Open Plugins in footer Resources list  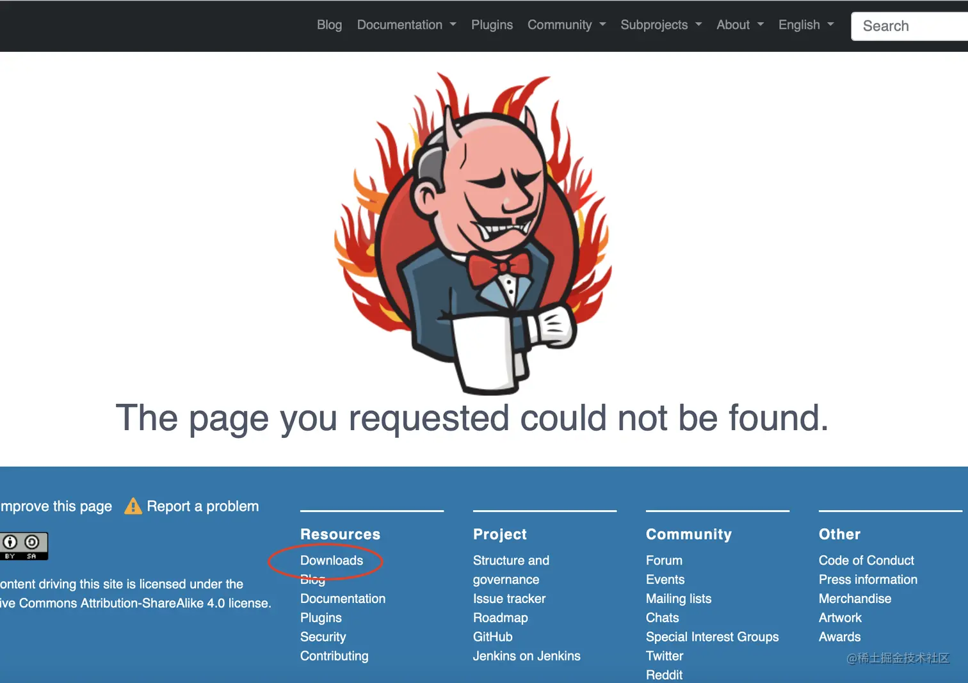321,618
